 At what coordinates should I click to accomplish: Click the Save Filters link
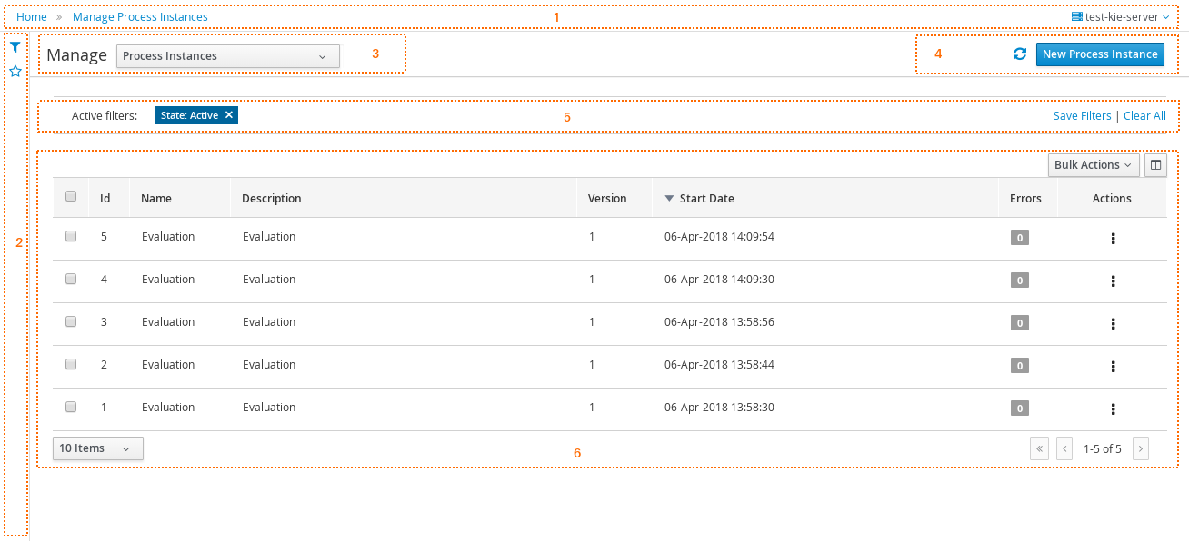[1082, 116]
